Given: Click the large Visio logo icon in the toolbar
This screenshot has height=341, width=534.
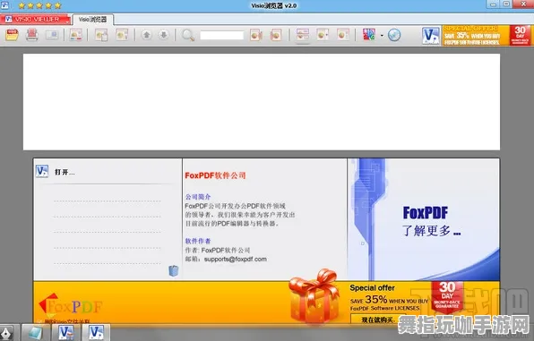Looking at the screenshot, I should coord(431,36).
